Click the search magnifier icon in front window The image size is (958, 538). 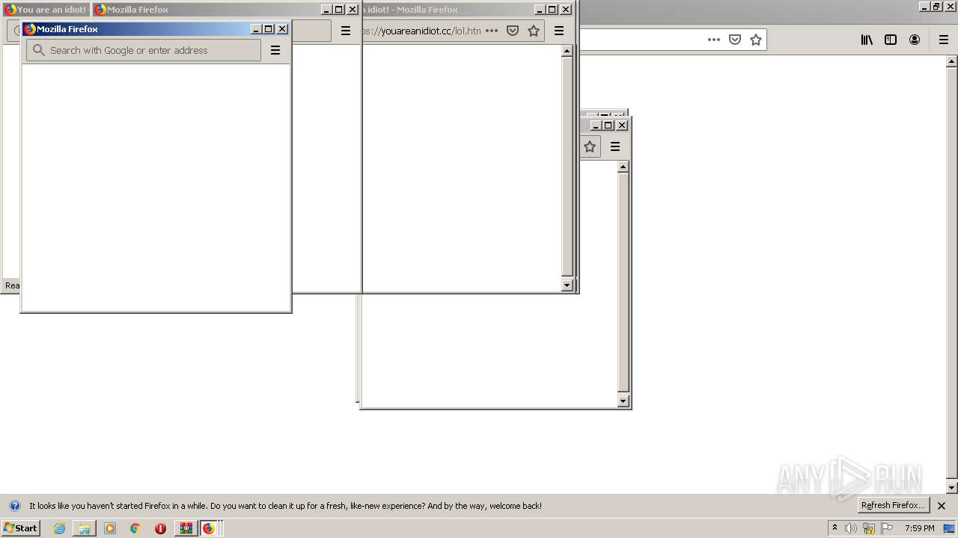point(39,50)
